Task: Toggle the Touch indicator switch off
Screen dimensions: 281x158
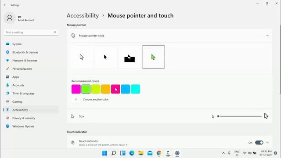Action: point(259,143)
